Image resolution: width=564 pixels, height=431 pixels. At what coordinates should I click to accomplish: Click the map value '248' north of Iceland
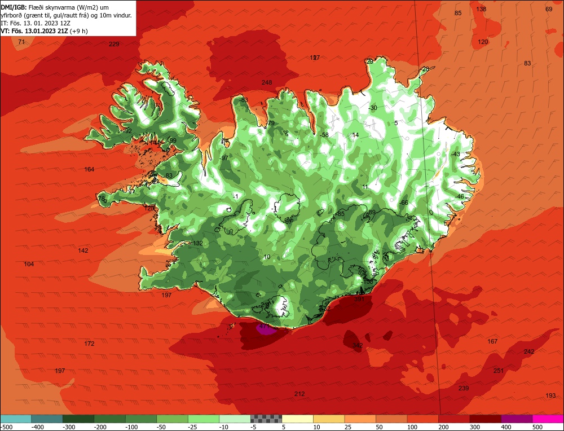click(267, 82)
